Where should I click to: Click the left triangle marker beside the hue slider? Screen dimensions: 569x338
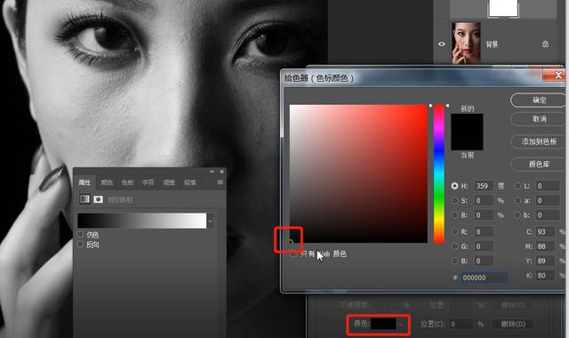(430, 105)
